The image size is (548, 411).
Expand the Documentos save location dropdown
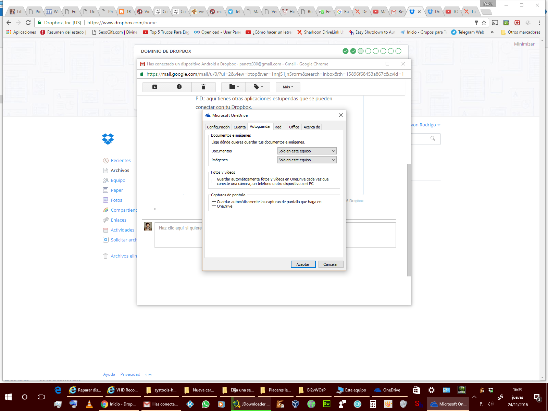click(x=307, y=151)
